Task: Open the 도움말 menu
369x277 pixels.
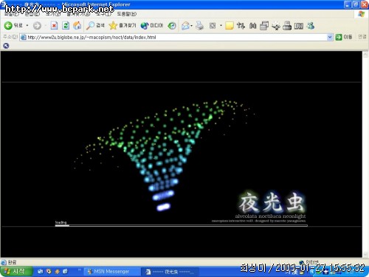Action: click(127, 14)
